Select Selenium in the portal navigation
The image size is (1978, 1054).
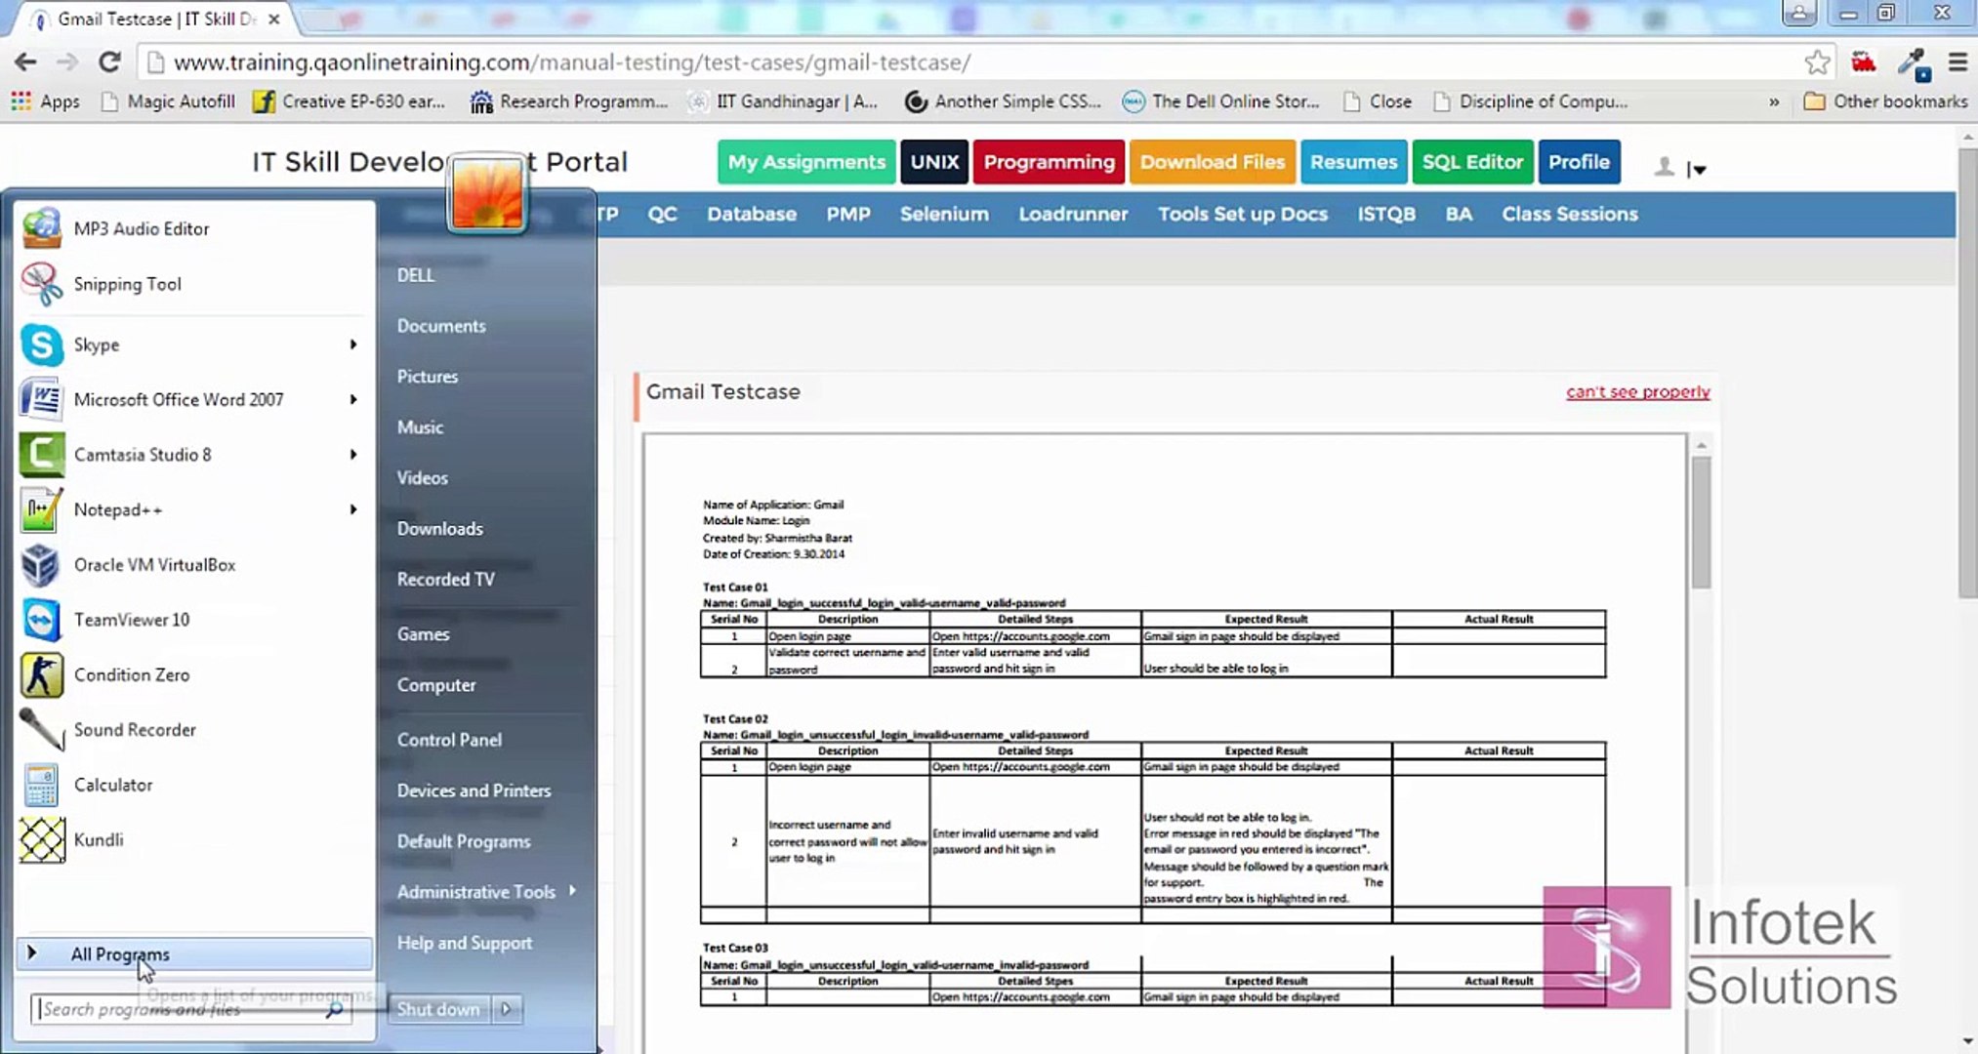944,214
